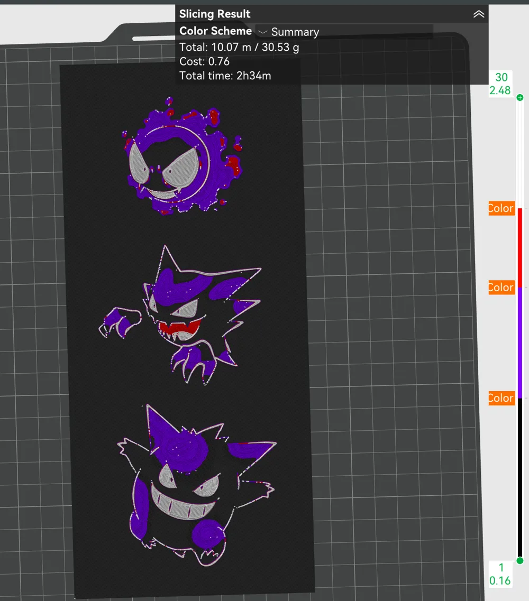The image size is (529, 601).
Task: Select the topmost Color change marker
Action: (x=500, y=208)
